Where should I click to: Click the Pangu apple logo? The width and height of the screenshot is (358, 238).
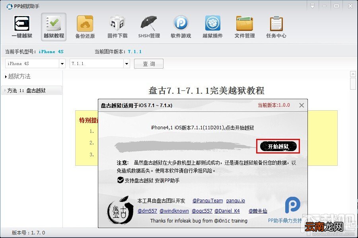pos(120,210)
